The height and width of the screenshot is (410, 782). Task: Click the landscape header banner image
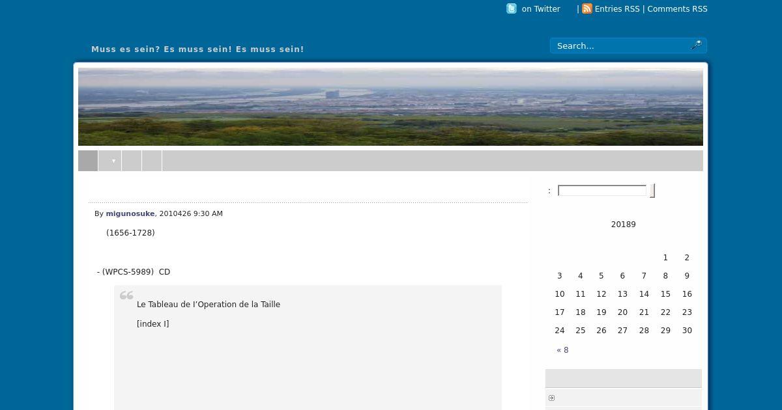(390, 107)
